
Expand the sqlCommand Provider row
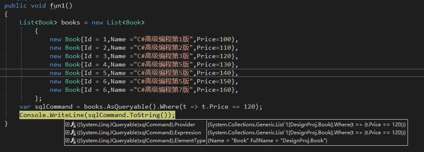67,125
